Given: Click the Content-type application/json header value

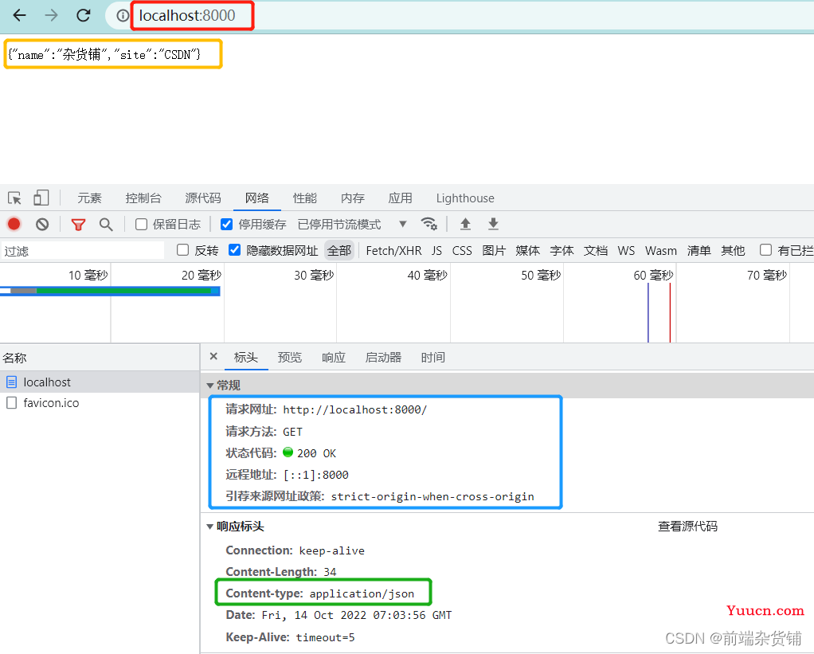Looking at the screenshot, I should point(362,593).
